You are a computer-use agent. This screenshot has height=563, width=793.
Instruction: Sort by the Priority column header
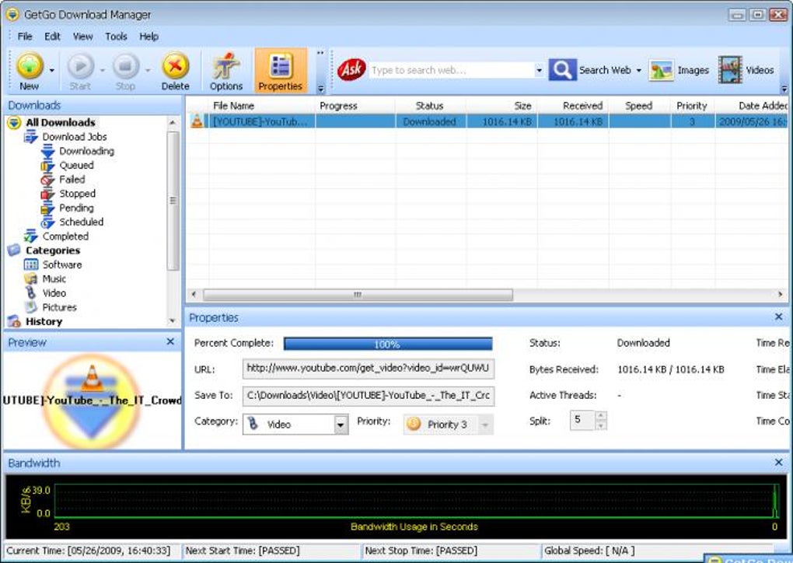[693, 106]
